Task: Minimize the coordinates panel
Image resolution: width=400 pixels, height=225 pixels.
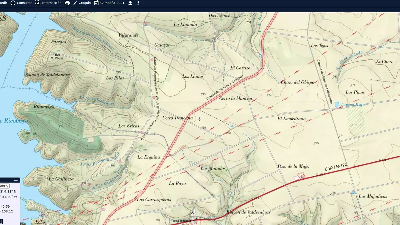Action: [x=16, y=180]
